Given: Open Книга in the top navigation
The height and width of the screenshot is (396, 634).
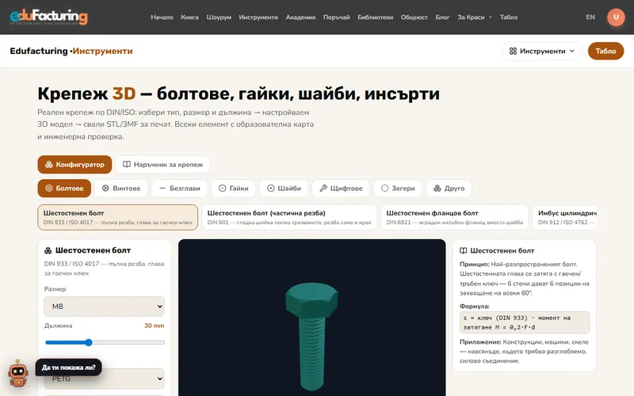Looking at the screenshot, I should (189, 17).
